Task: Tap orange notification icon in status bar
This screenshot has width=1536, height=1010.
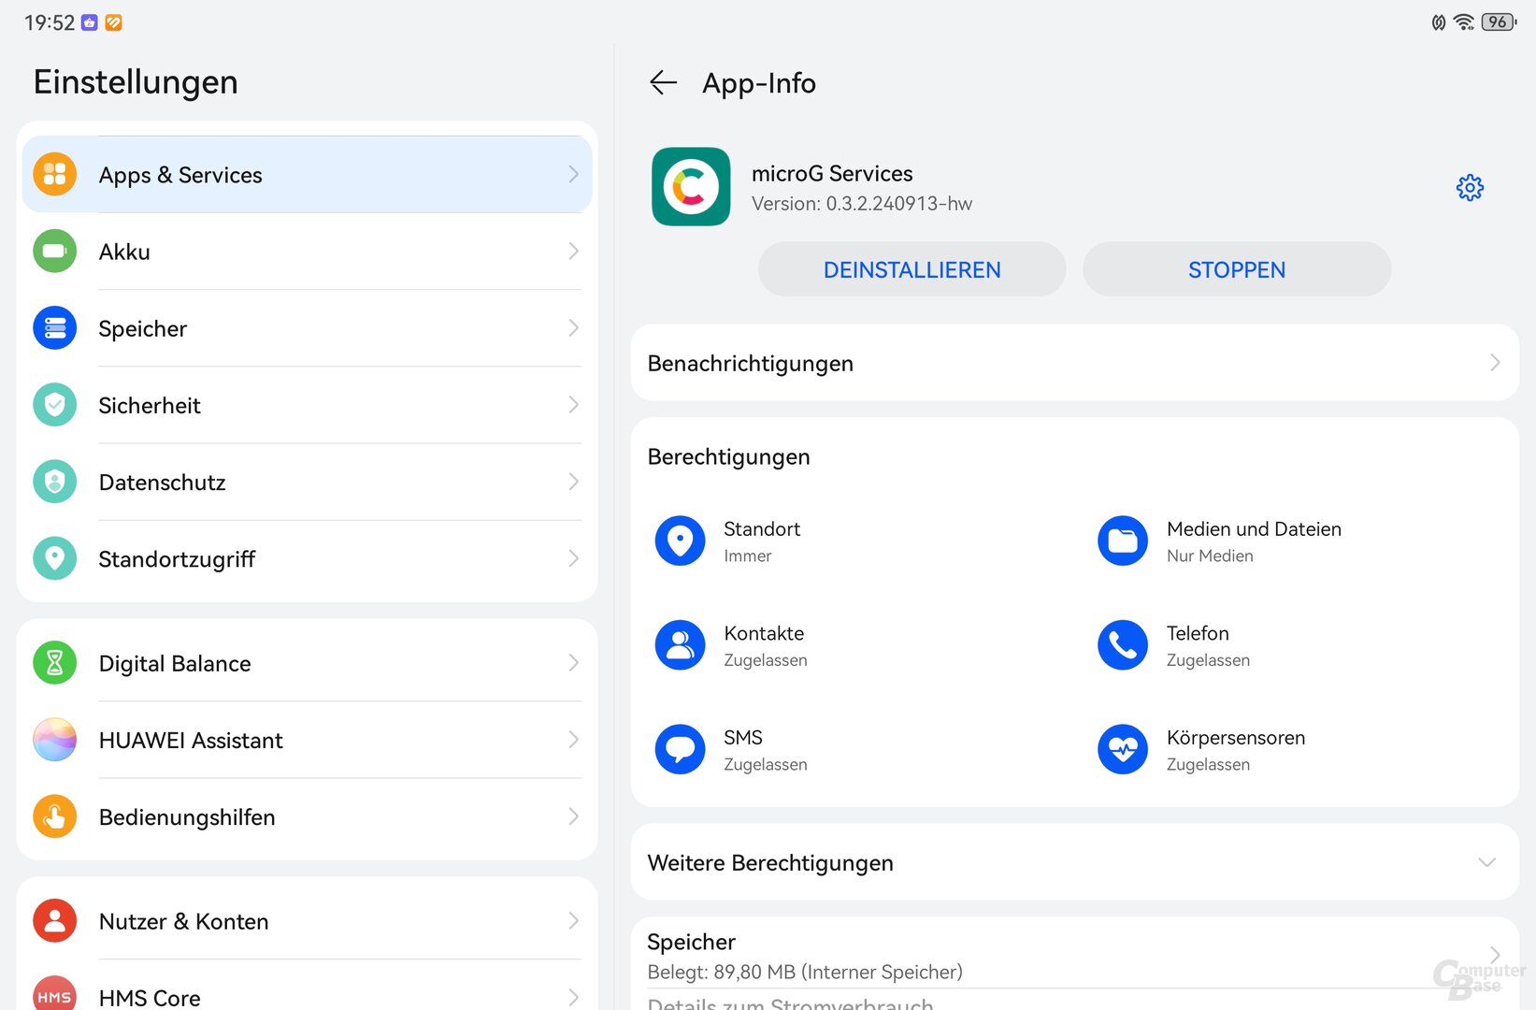Action: (113, 22)
